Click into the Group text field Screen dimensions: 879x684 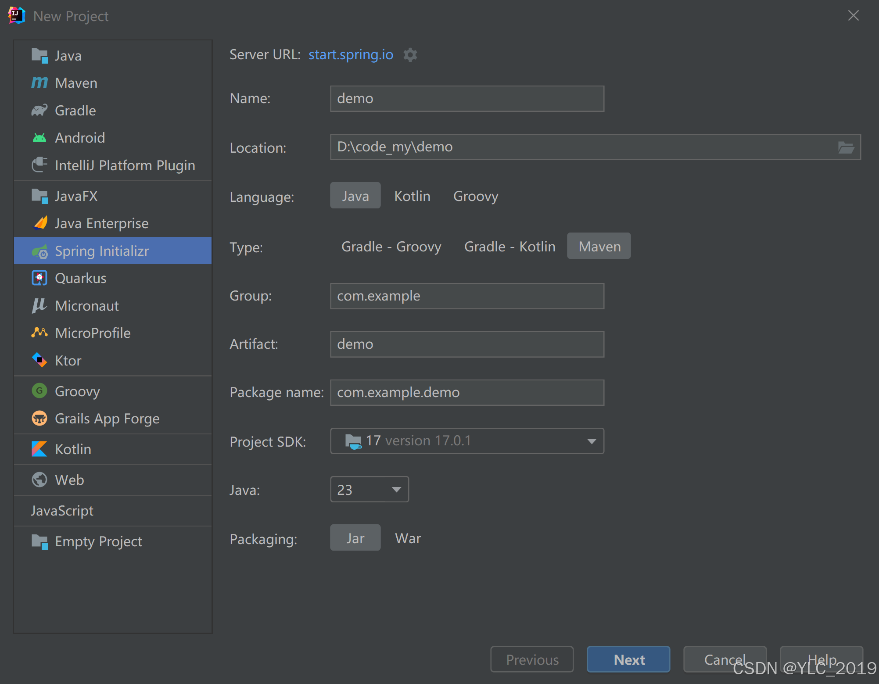(x=467, y=296)
